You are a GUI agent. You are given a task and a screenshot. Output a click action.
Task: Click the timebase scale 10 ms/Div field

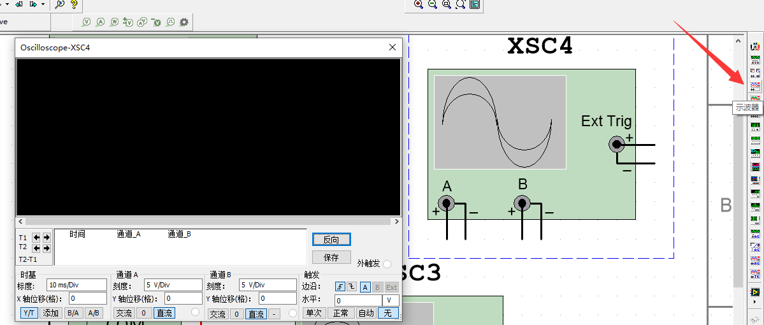[76, 285]
